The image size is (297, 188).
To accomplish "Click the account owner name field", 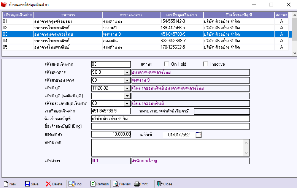I will (x=170, y=119).
